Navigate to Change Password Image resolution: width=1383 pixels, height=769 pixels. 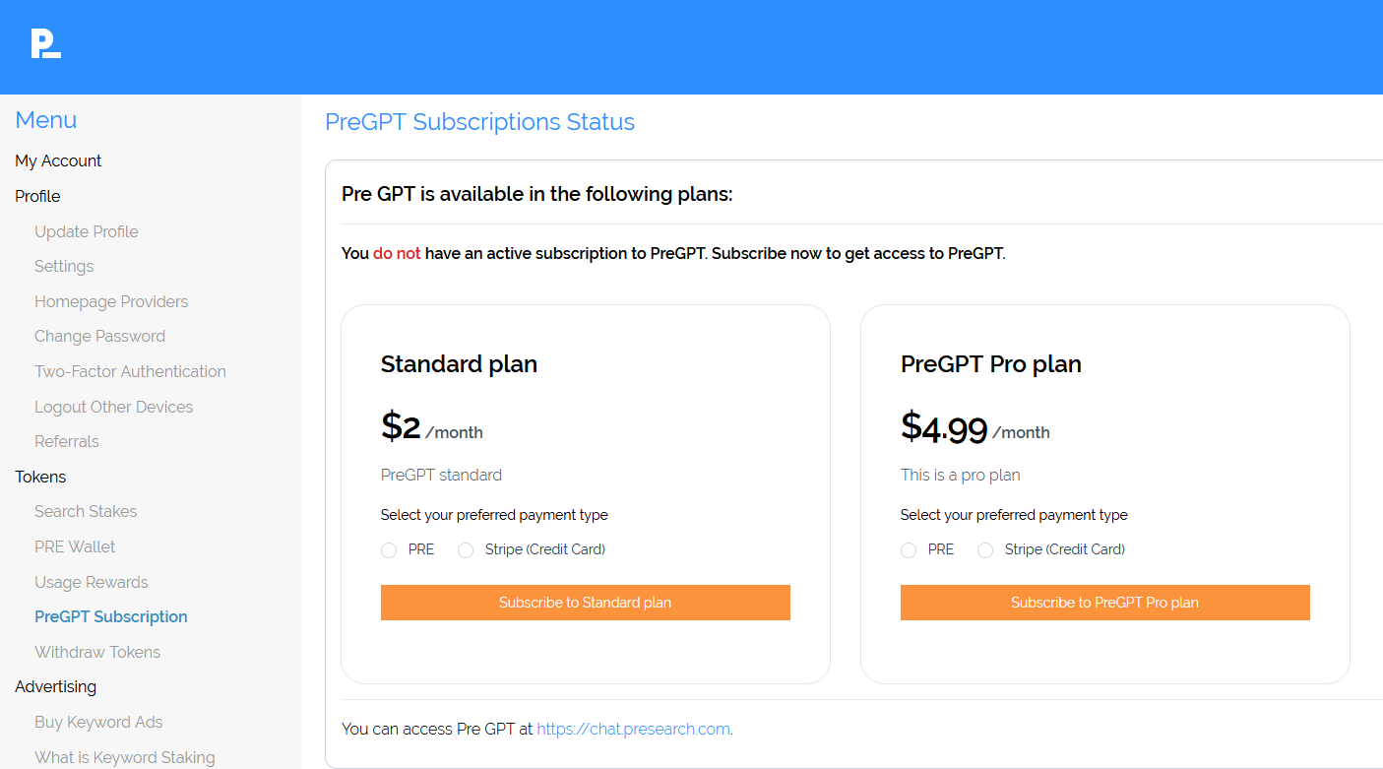coord(99,336)
